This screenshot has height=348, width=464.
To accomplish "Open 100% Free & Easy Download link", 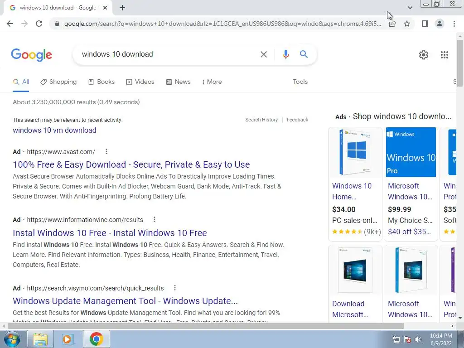I will coord(131,164).
